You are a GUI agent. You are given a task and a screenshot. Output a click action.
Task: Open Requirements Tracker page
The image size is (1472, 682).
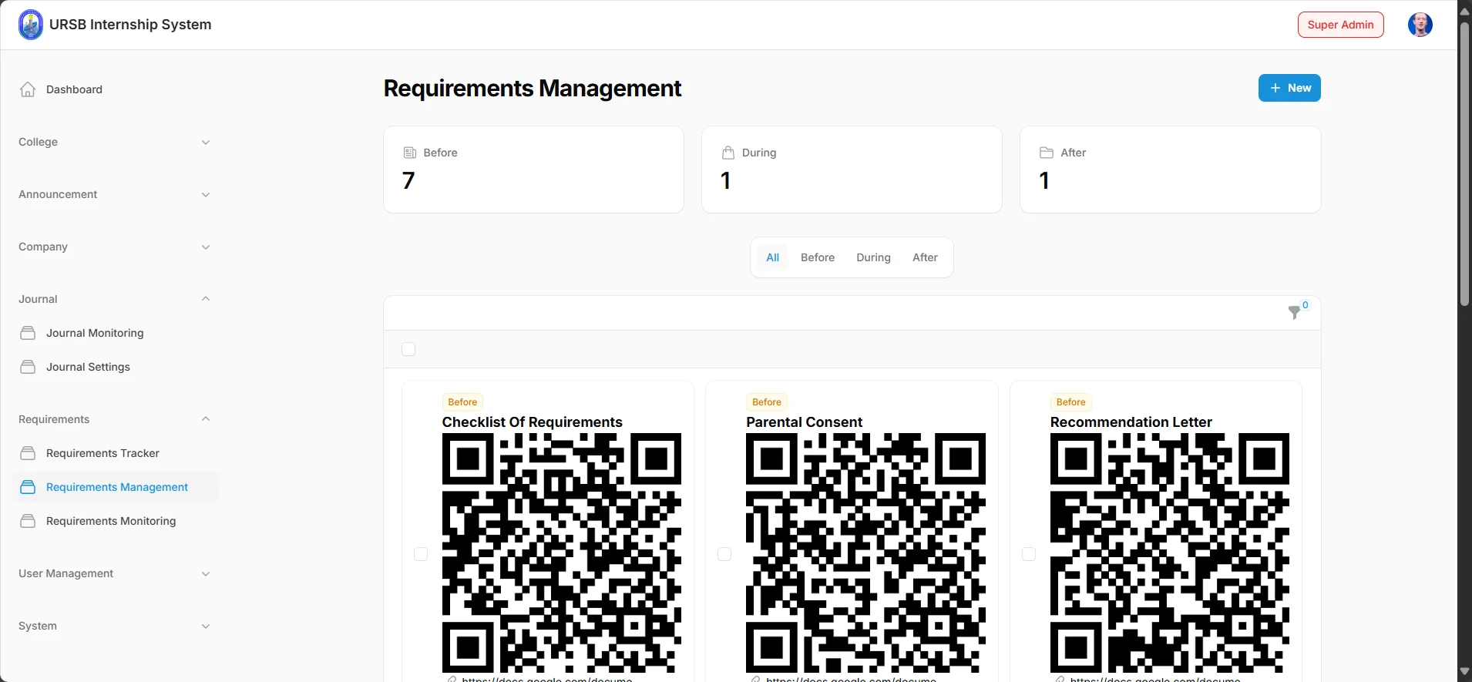click(116, 453)
